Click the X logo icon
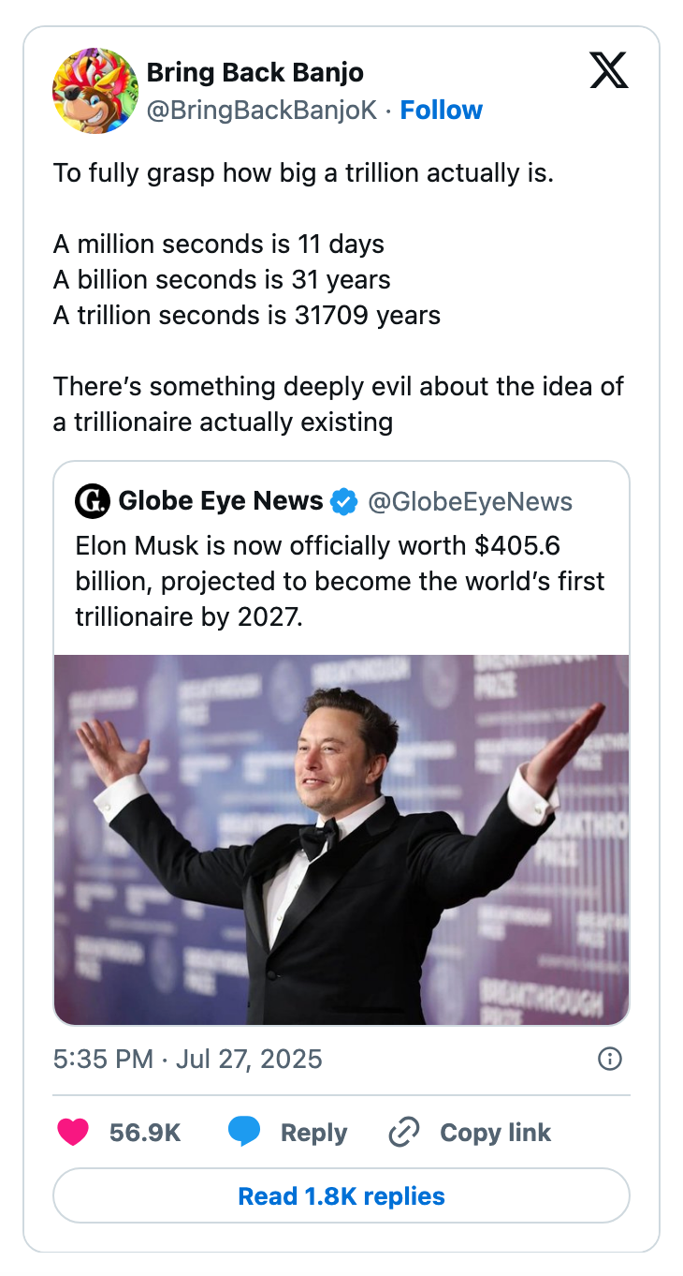The width and height of the screenshot is (683, 1276). [x=609, y=71]
